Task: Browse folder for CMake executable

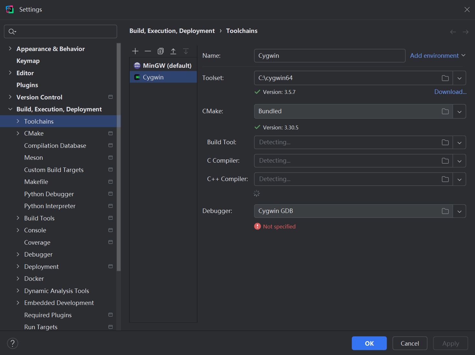Action: click(x=445, y=111)
